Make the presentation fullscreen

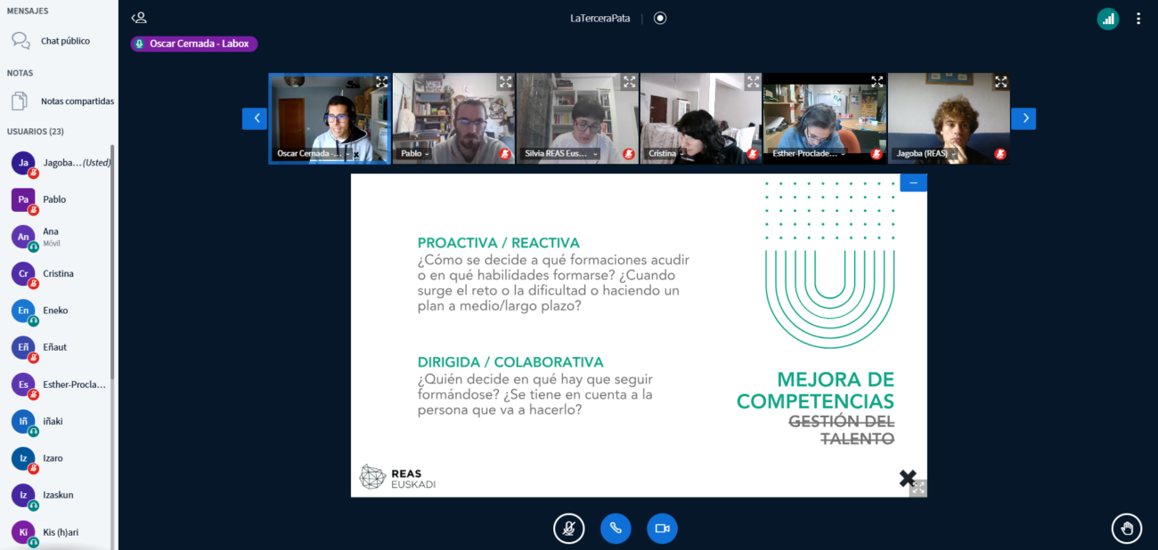tap(918, 488)
